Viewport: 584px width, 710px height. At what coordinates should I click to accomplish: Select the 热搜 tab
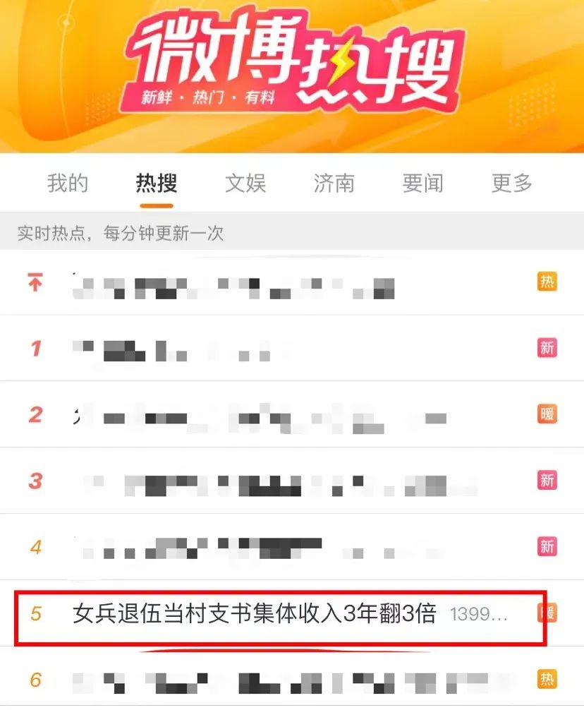click(157, 183)
